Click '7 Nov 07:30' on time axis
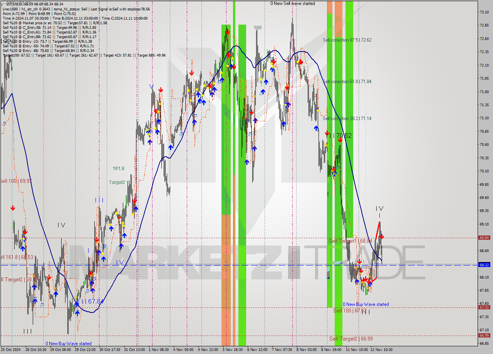This screenshot has width=493, height=354. 282,350
